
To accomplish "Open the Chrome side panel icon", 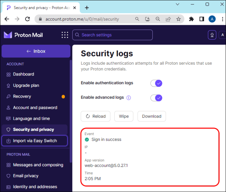I will click(202, 19).
